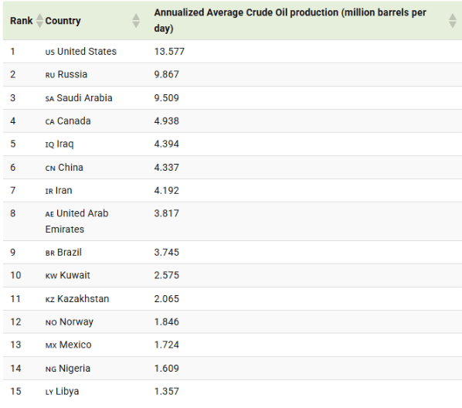Select United Arab Emirates cell

(76, 221)
